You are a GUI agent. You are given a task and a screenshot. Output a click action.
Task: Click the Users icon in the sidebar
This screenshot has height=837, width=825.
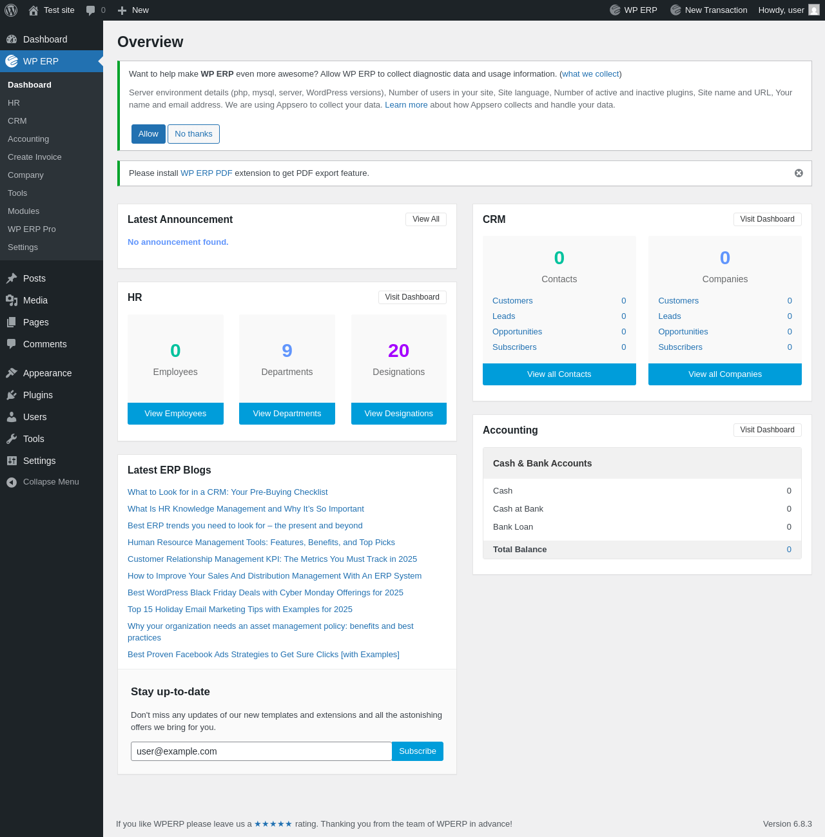point(12,417)
